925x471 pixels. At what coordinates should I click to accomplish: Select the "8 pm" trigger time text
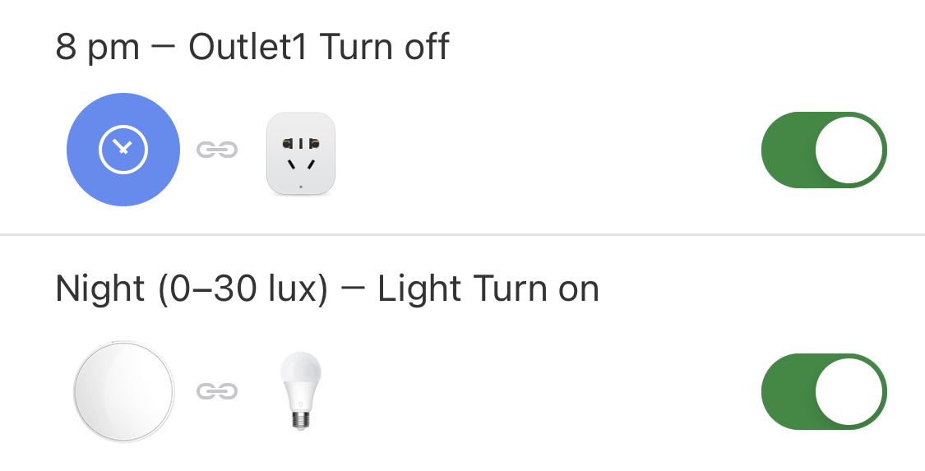[97, 48]
